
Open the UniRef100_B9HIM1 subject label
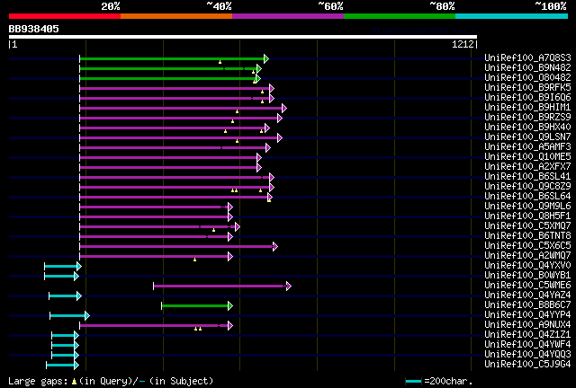527,107
